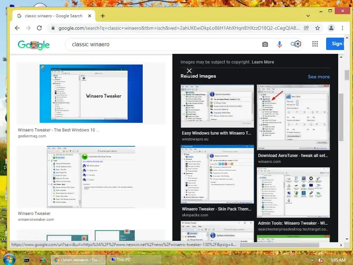Open the Chrome profile avatar icon
This screenshot has width=353, height=265.
coord(331,28)
